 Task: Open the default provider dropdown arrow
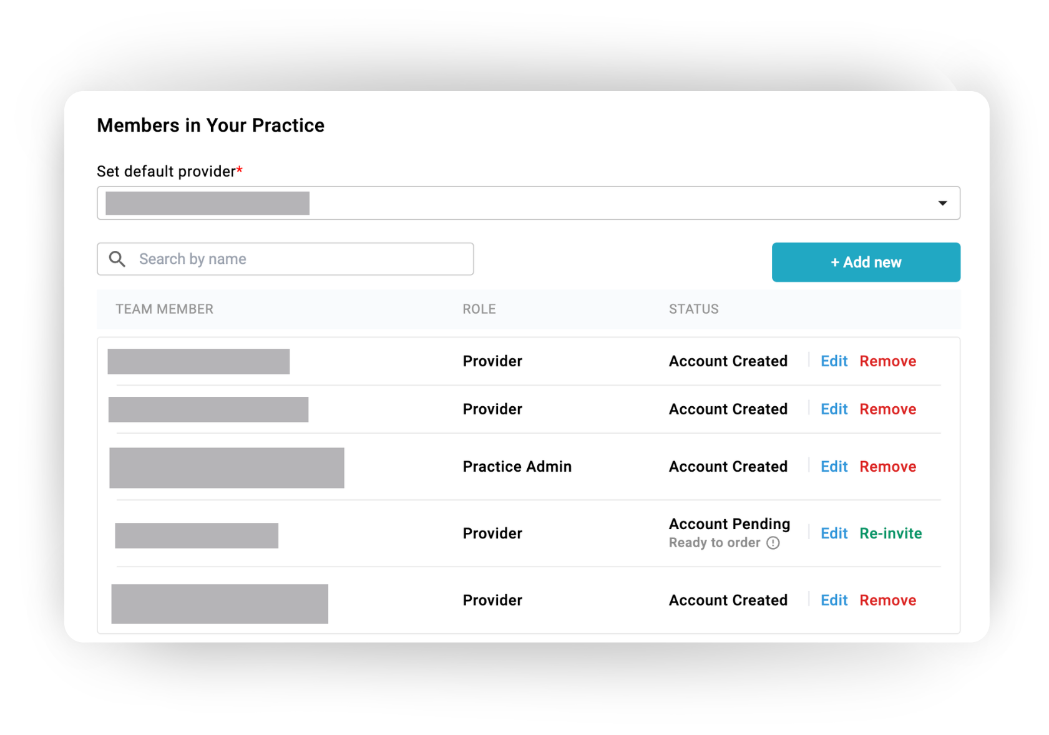[942, 203]
